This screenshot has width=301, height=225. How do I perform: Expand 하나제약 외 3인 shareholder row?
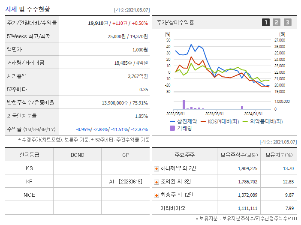point(157,169)
